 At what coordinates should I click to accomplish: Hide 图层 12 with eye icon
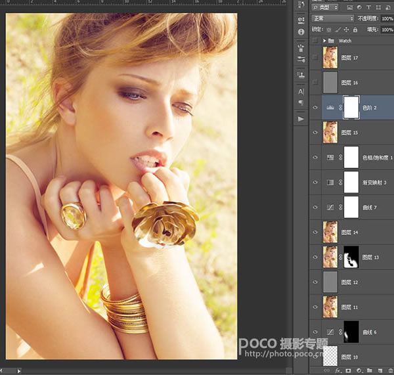[315, 282]
